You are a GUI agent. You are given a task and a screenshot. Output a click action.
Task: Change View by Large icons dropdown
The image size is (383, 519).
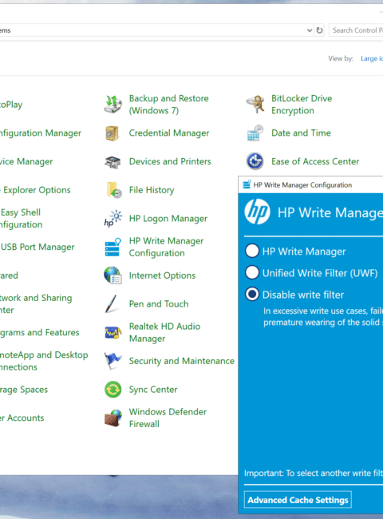coord(372,58)
